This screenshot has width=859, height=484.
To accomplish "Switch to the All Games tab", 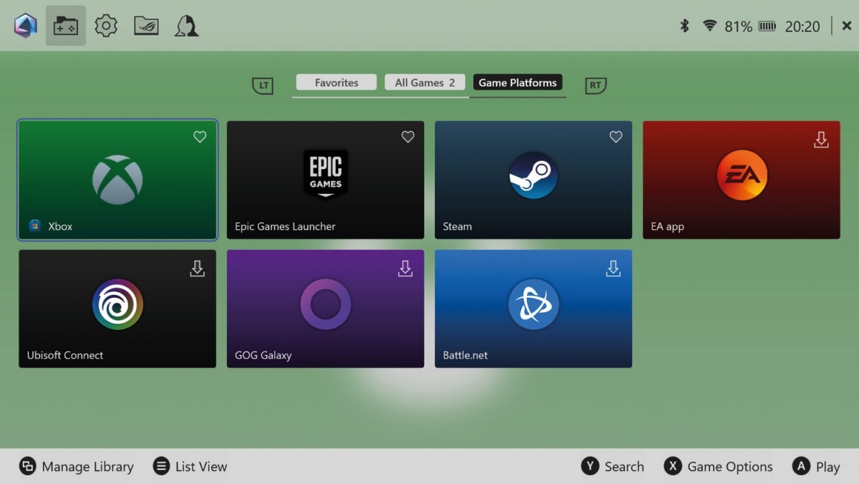I will point(425,82).
